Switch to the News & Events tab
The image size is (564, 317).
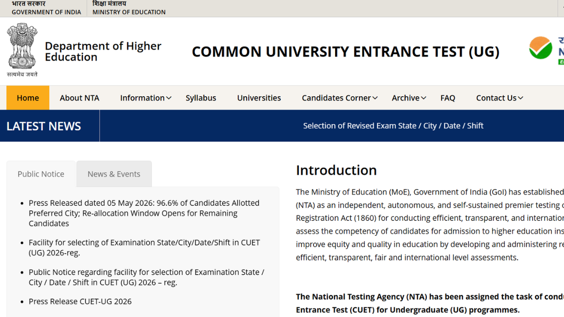point(114,174)
